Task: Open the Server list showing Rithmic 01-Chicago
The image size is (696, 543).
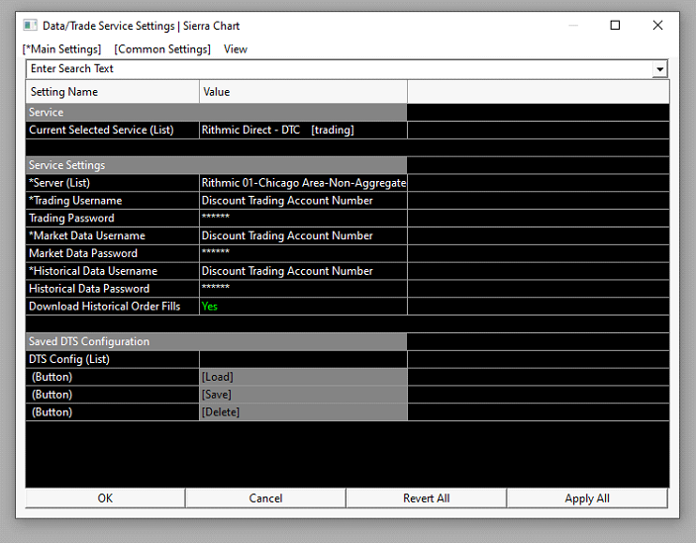Action: coord(302,183)
